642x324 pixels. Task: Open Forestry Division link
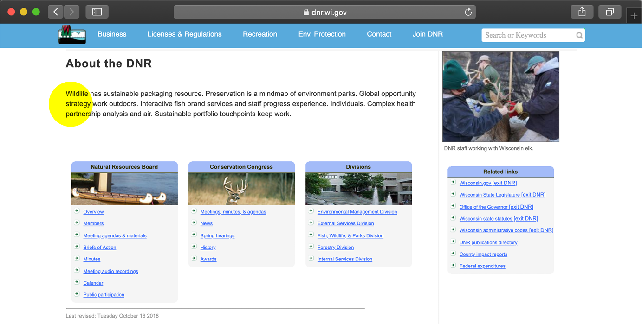[x=336, y=248]
